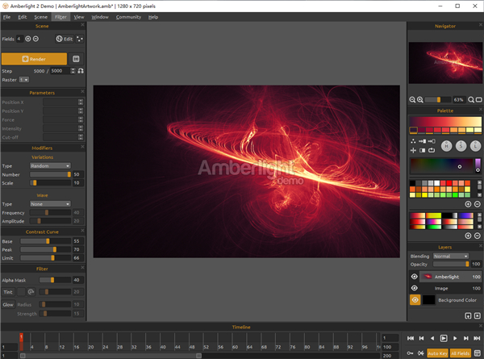Click the layer Opacity slider

[450, 264]
